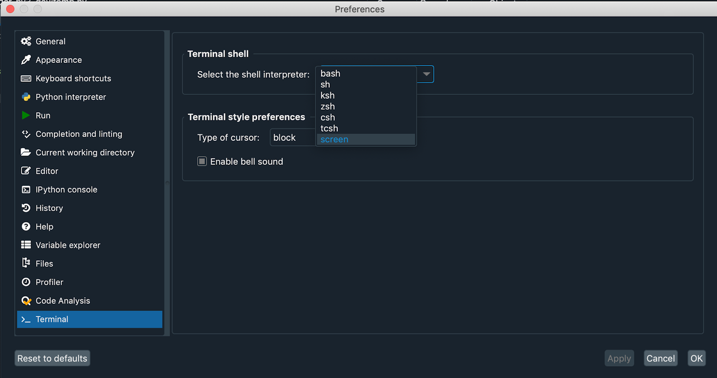Screen dimensions: 717x378
Task: Click the Appearance eyedropper icon
Action: (26, 60)
